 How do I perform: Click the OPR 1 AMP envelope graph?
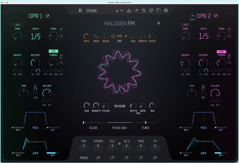[x=35, y=144]
